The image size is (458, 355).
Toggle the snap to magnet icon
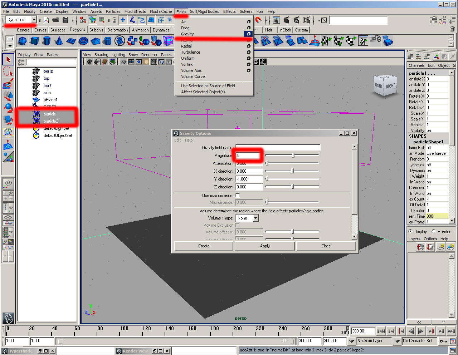tap(258, 20)
